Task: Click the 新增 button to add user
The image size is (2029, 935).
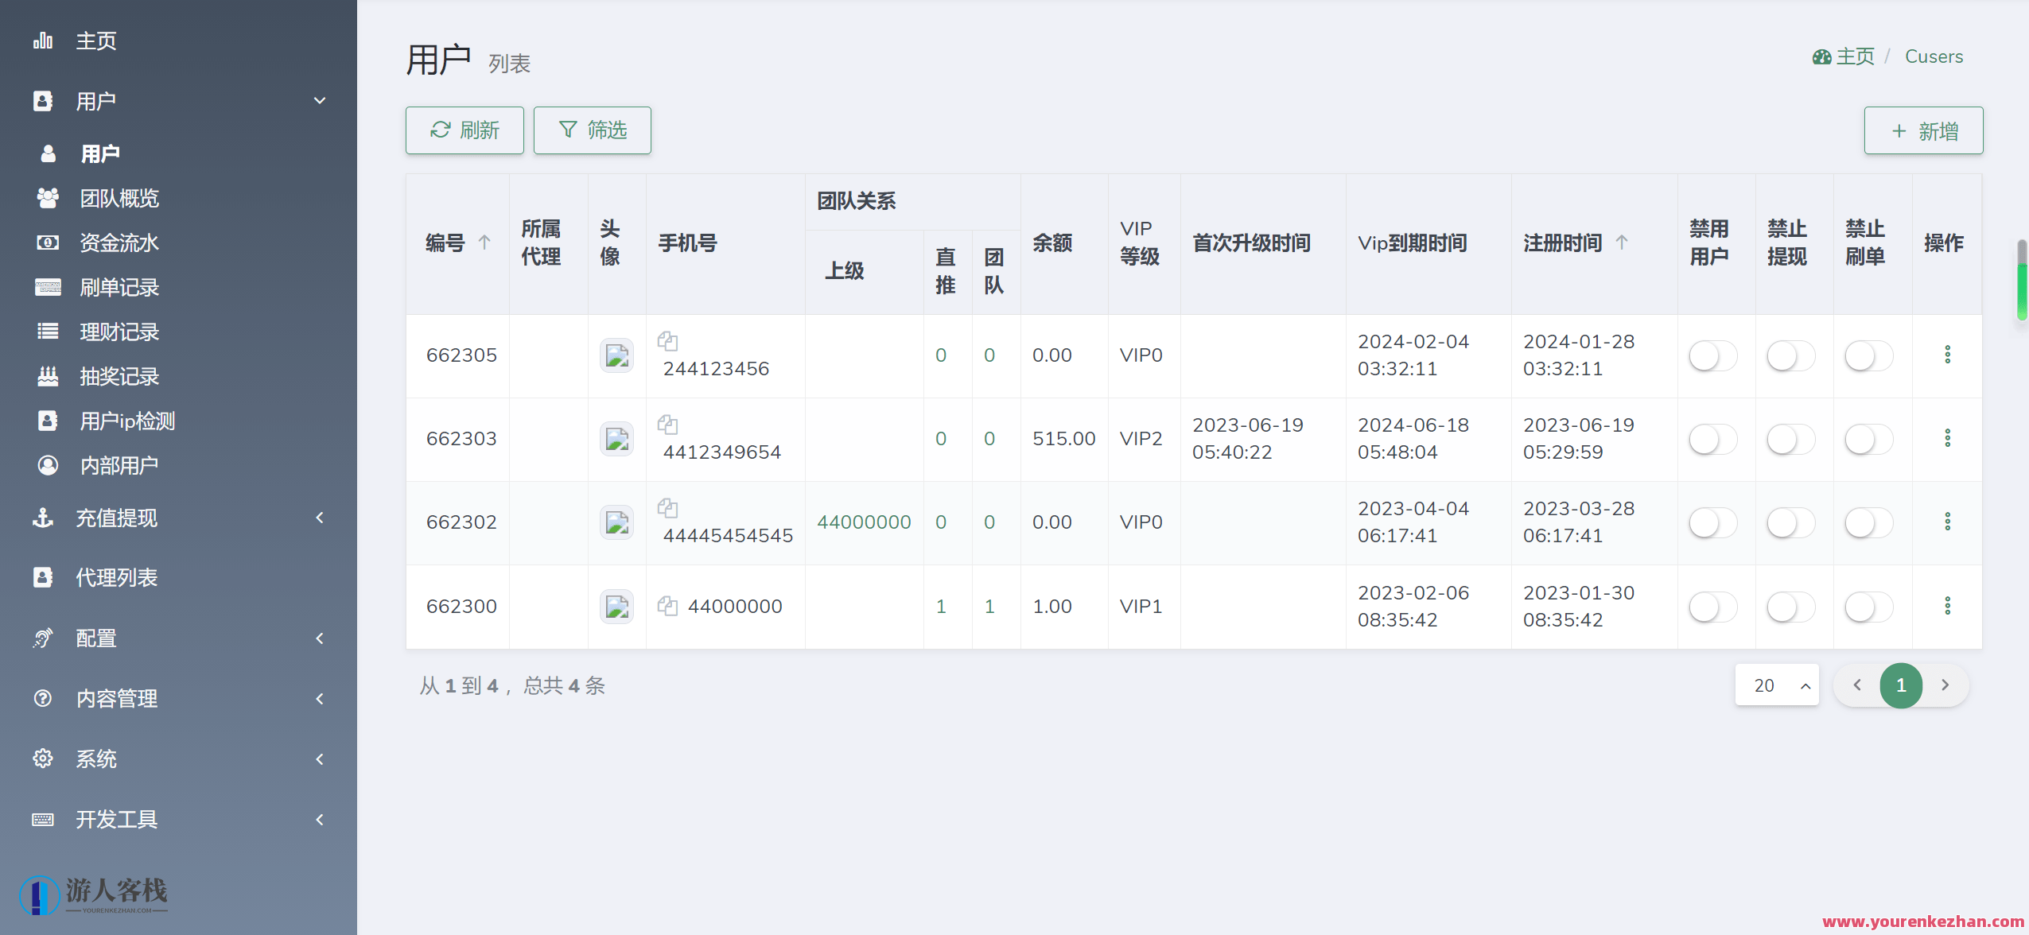Action: click(x=1922, y=130)
